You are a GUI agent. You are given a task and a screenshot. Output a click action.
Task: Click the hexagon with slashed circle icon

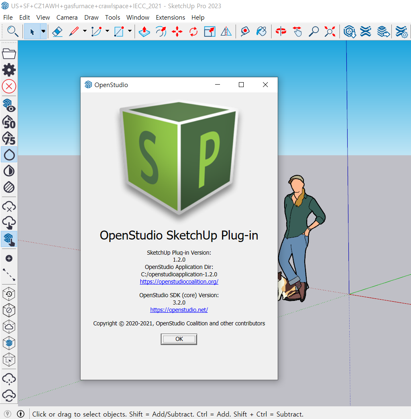click(9, 310)
